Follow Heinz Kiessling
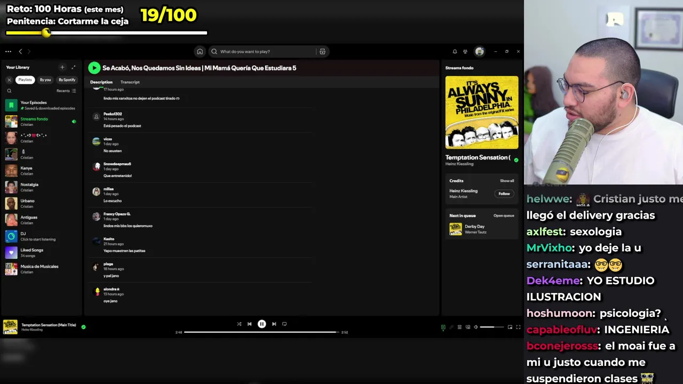The height and width of the screenshot is (384, 683). (504, 194)
